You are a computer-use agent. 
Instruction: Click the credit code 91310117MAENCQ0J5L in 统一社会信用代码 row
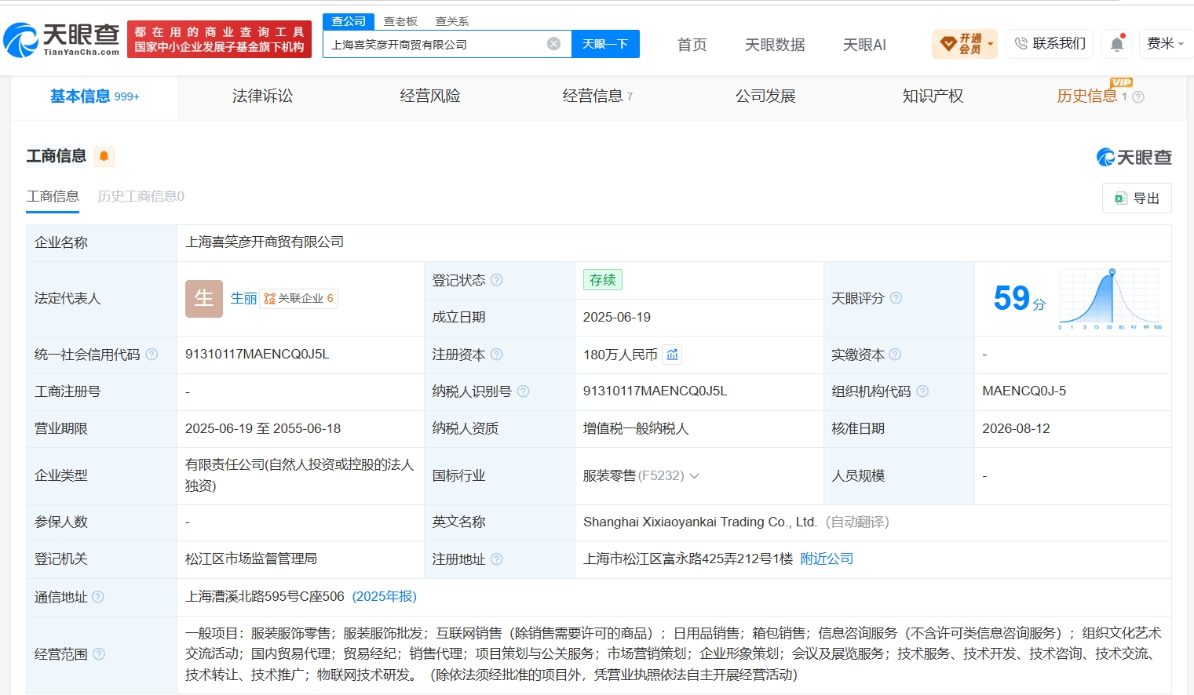pos(257,355)
